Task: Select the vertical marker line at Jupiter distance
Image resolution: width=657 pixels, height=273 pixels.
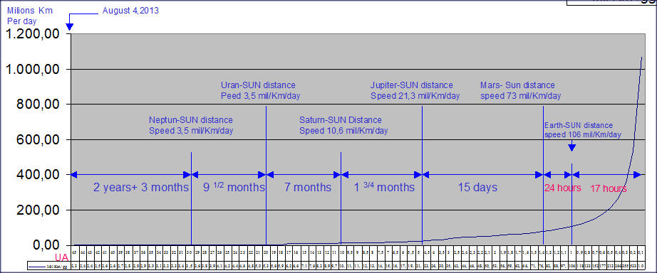Action: click(422, 175)
